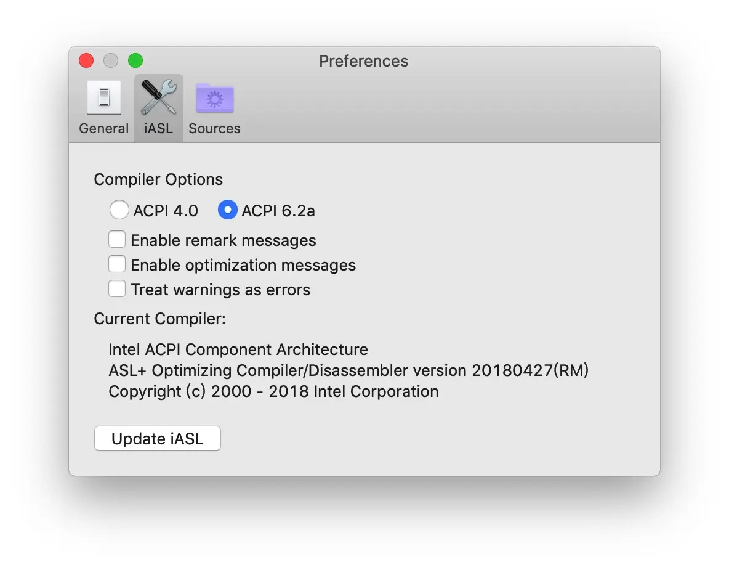Click the ACPI 4.0 label text
The width and height of the screenshot is (729, 567).
coord(166,211)
